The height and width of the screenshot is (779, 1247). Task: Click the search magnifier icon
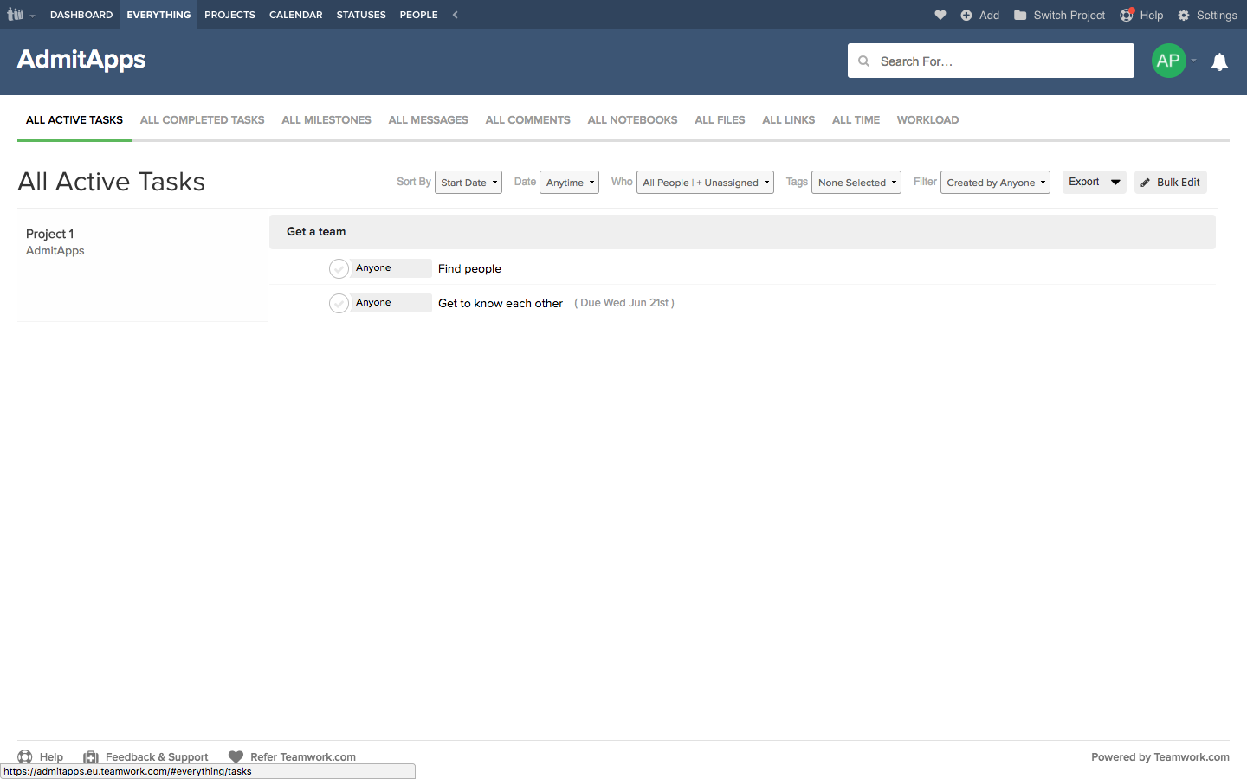click(x=863, y=61)
